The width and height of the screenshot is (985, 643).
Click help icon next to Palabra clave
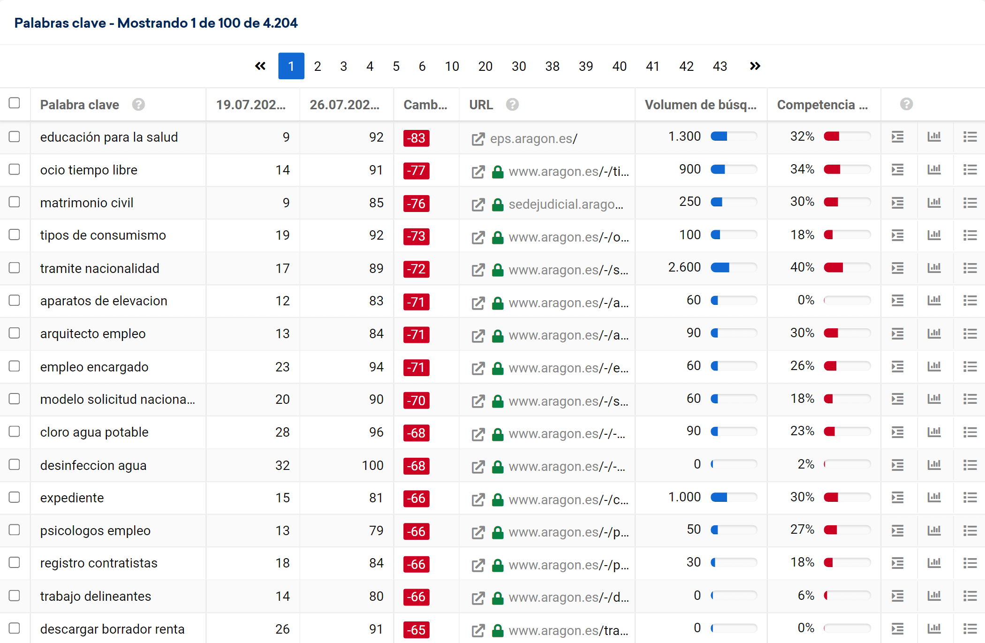[138, 105]
